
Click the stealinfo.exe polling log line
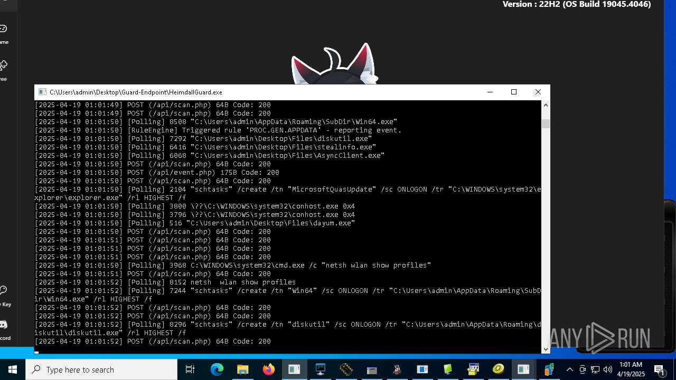(x=205, y=147)
